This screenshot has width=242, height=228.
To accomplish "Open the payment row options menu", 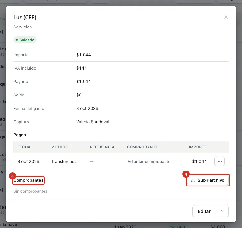I will point(220,161).
